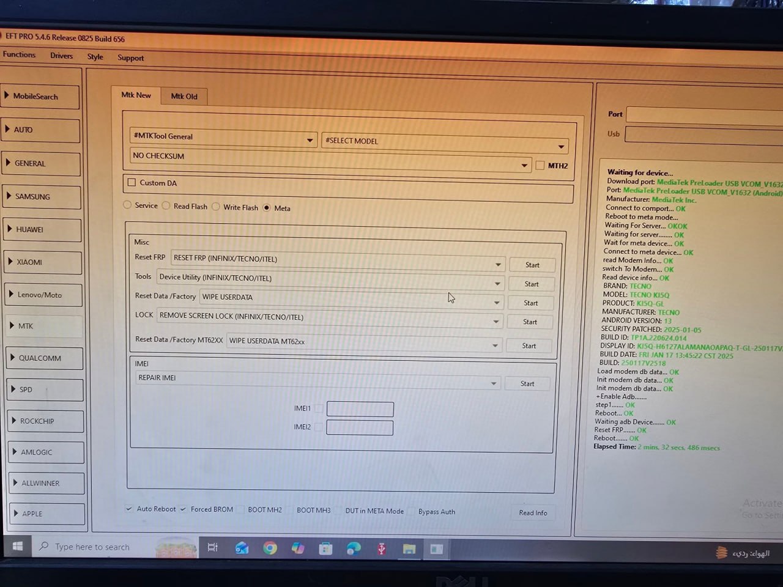Switch to the Mtk Old tab
The width and height of the screenshot is (783, 587).
pyautogui.click(x=184, y=96)
